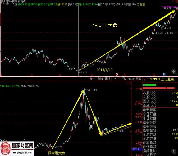Click the 返回 back button
The image size is (178, 156).
pos(138,79)
